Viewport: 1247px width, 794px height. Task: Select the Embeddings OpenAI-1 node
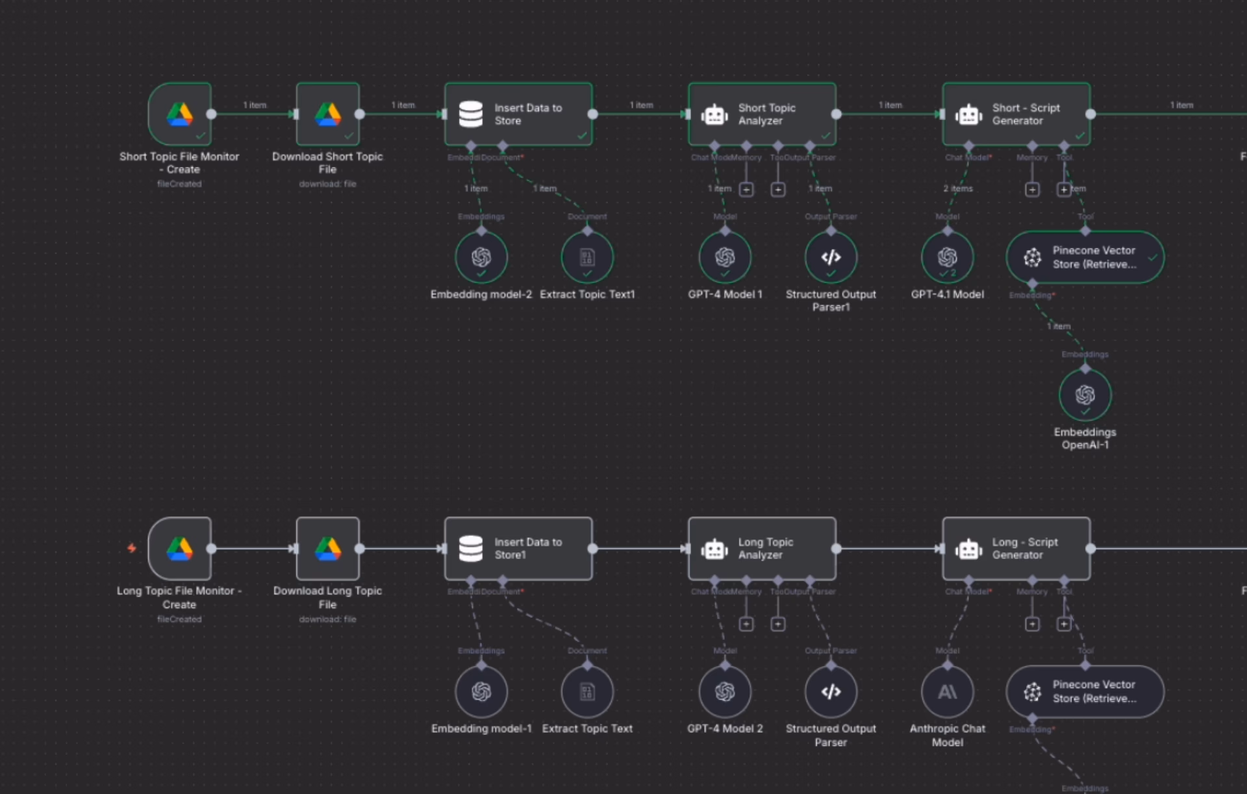(x=1085, y=395)
